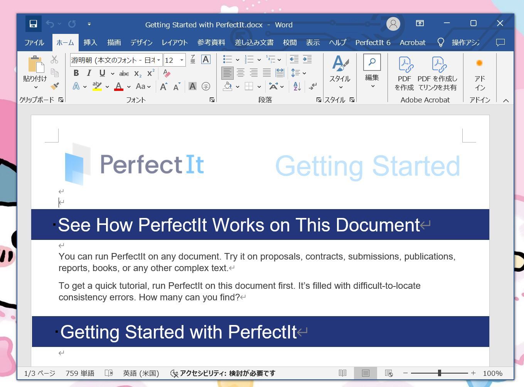Expand the Paste options arrow
Image resolution: width=524 pixels, height=387 pixels.
35,87
